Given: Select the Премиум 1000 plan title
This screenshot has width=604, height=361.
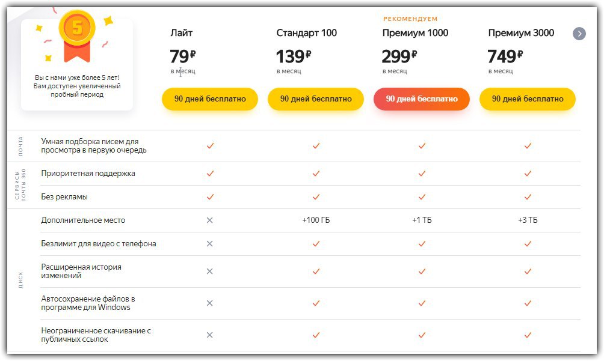Looking at the screenshot, I should click(415, 33).
